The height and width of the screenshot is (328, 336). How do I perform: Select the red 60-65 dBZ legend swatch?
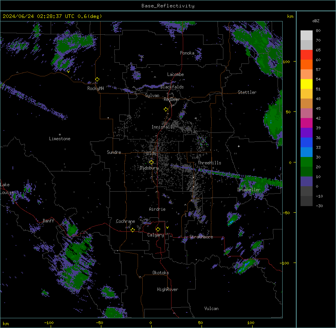point(306,55)
